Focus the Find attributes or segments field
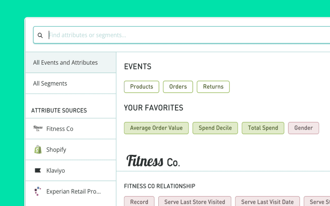 tap(182, 35)
